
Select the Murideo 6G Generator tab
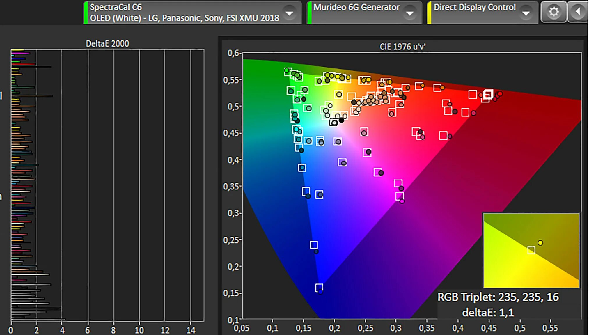point(356,7)
